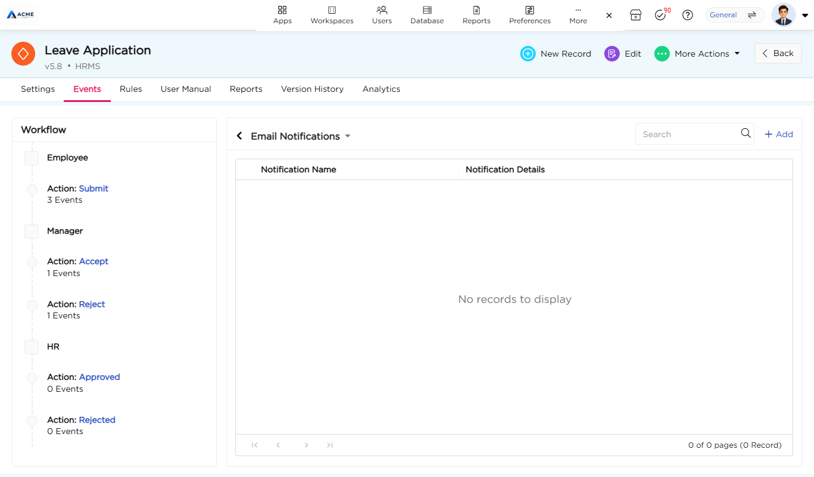Click the ACME Corp logo

point(20,14)
